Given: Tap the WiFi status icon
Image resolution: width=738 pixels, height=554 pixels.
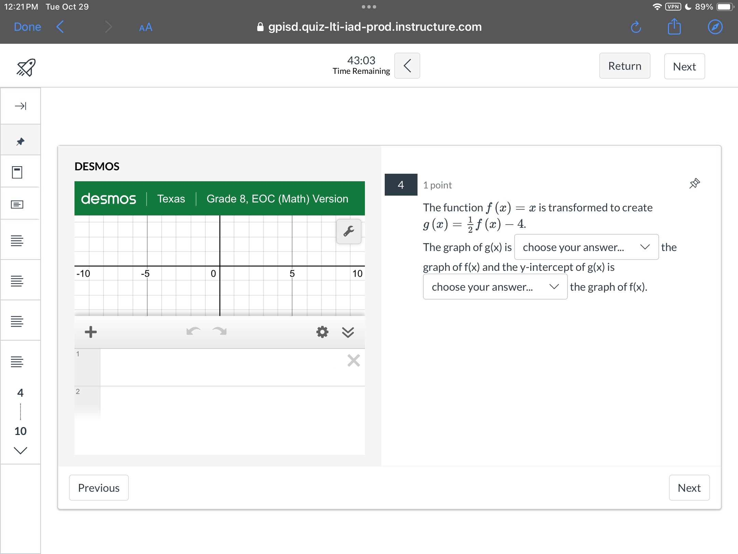Looking at the screenshot, I should 657,7.
